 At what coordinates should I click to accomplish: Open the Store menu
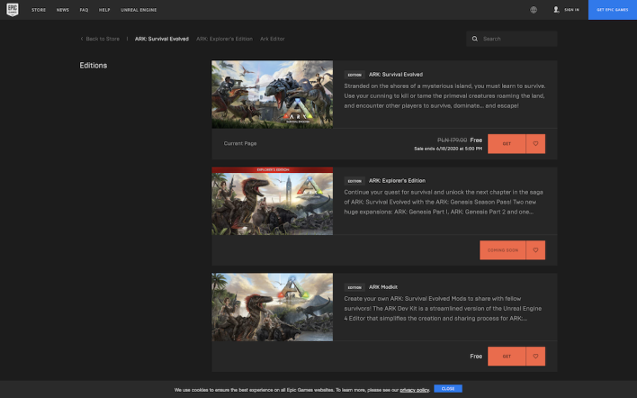tap(39, 10)
